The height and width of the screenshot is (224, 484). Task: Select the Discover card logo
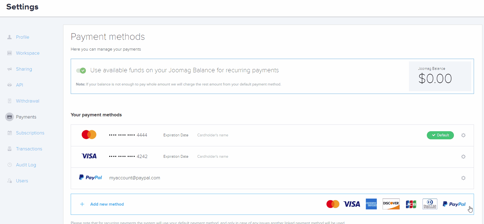391,204
